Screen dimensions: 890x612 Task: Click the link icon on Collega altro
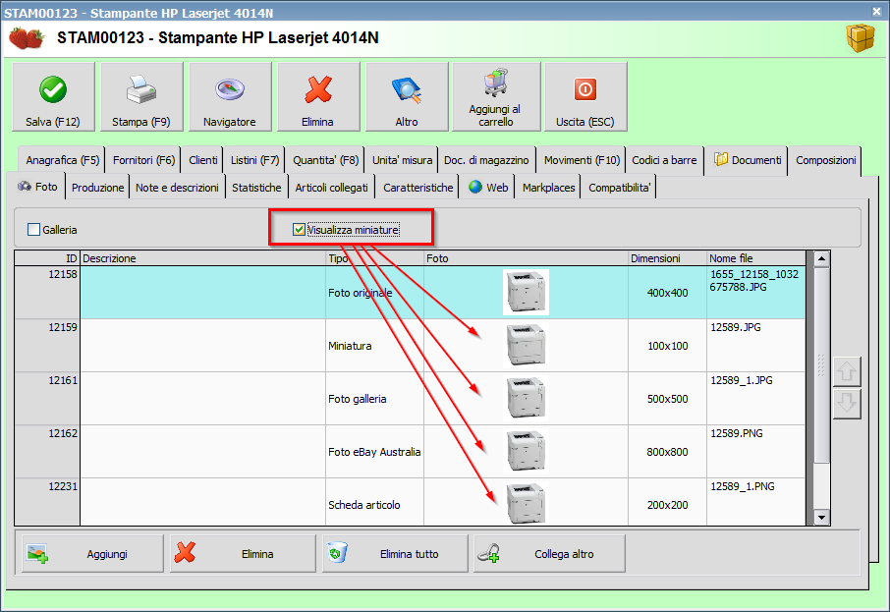pyautogui.click(x=488, y=553)
